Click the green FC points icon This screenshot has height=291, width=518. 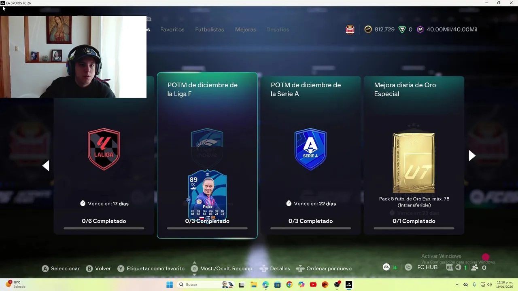click(402, 30)
